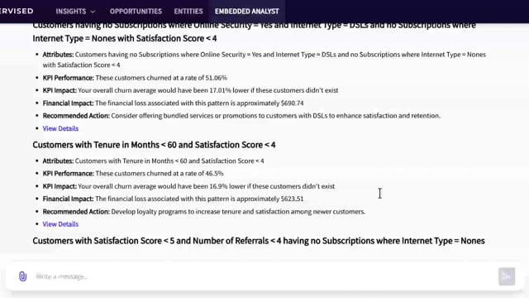Click the Unsupervised logo in the navbar
Screen dimensions: 529x298
[17, 11]
